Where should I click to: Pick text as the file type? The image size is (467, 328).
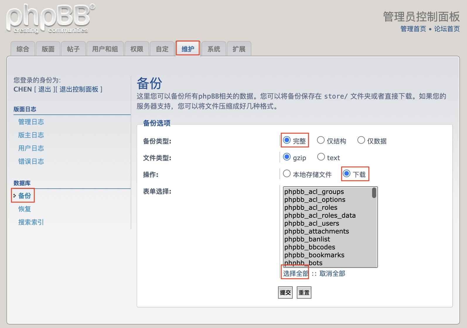tap(321, 157)
